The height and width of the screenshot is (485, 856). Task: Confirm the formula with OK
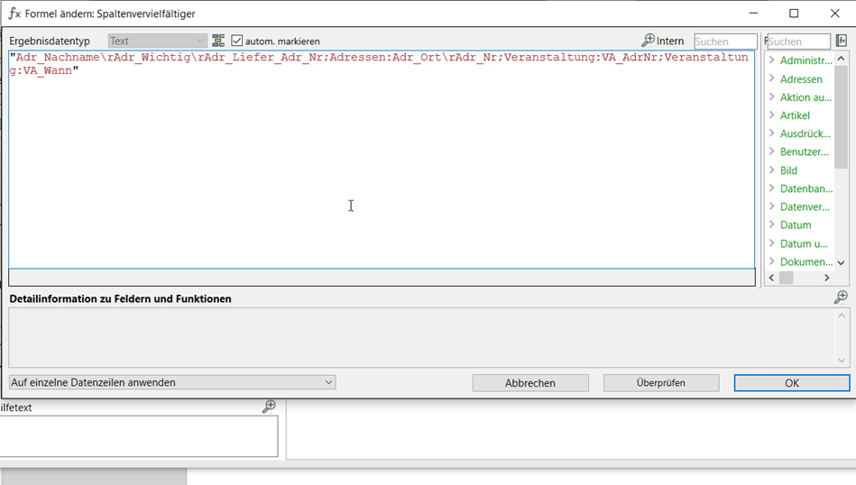pyautogui.click(x=792, y=383)
